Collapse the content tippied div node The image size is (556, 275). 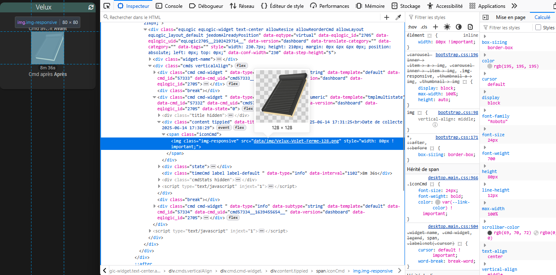point(159,122)
